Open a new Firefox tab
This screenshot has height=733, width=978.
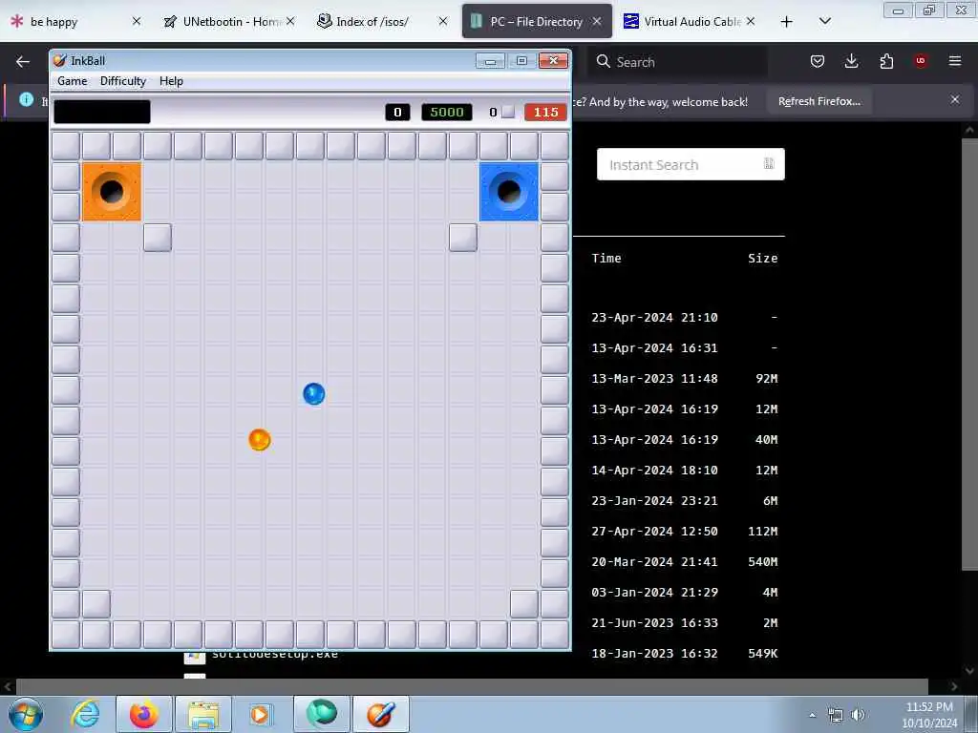(787, 22)
